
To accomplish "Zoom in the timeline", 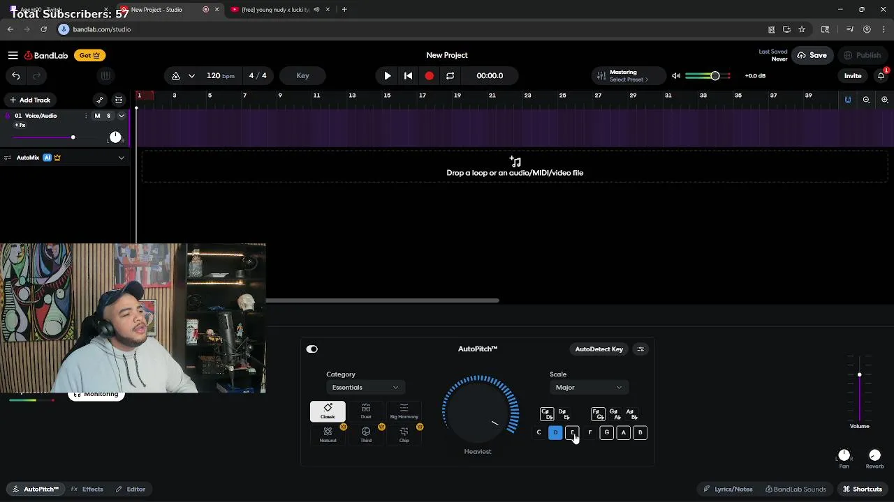I will click(884, 100).
